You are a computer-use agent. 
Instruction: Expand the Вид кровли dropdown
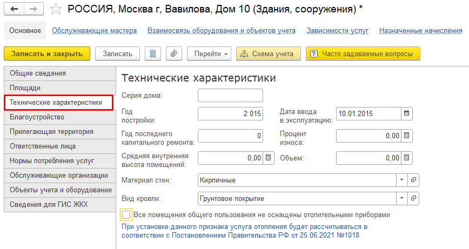coord(401,198)
